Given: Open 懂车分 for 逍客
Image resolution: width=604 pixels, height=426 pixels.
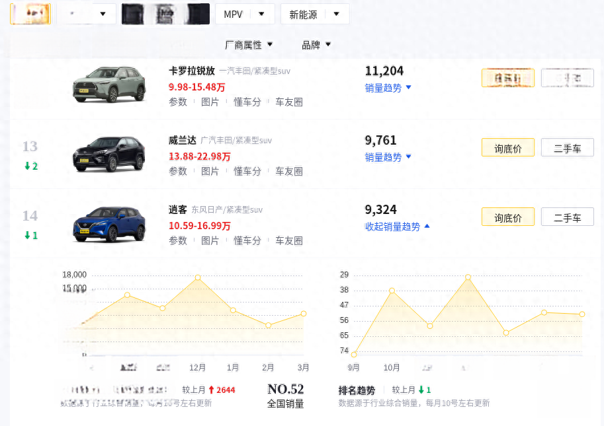Looking at the screenshot, I should click(247, 240).
